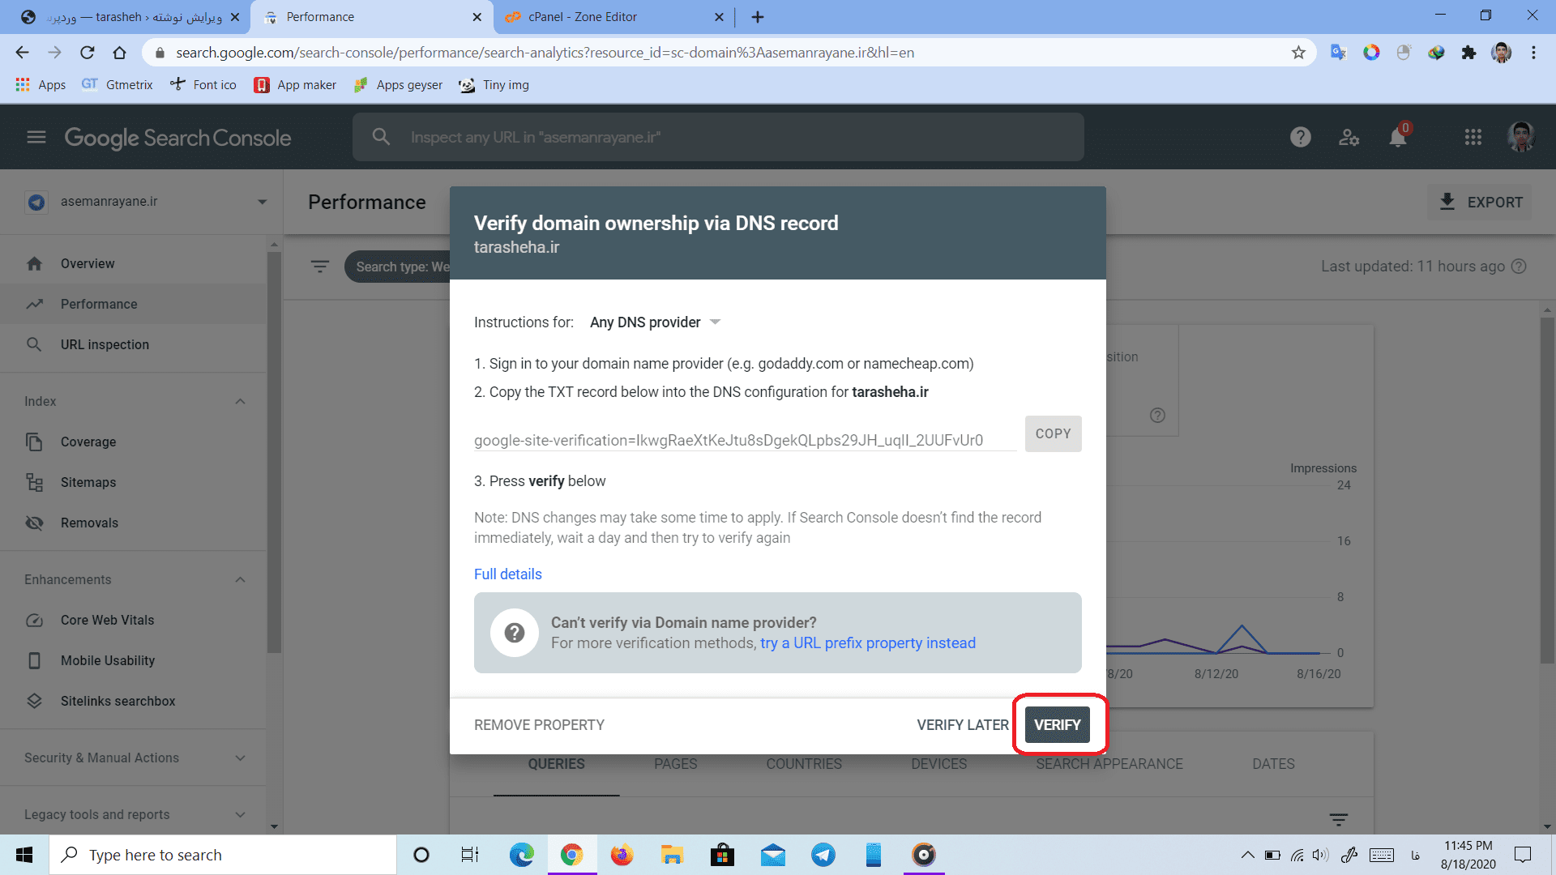Open Mobile Usability report

click(x=134, y=661)
